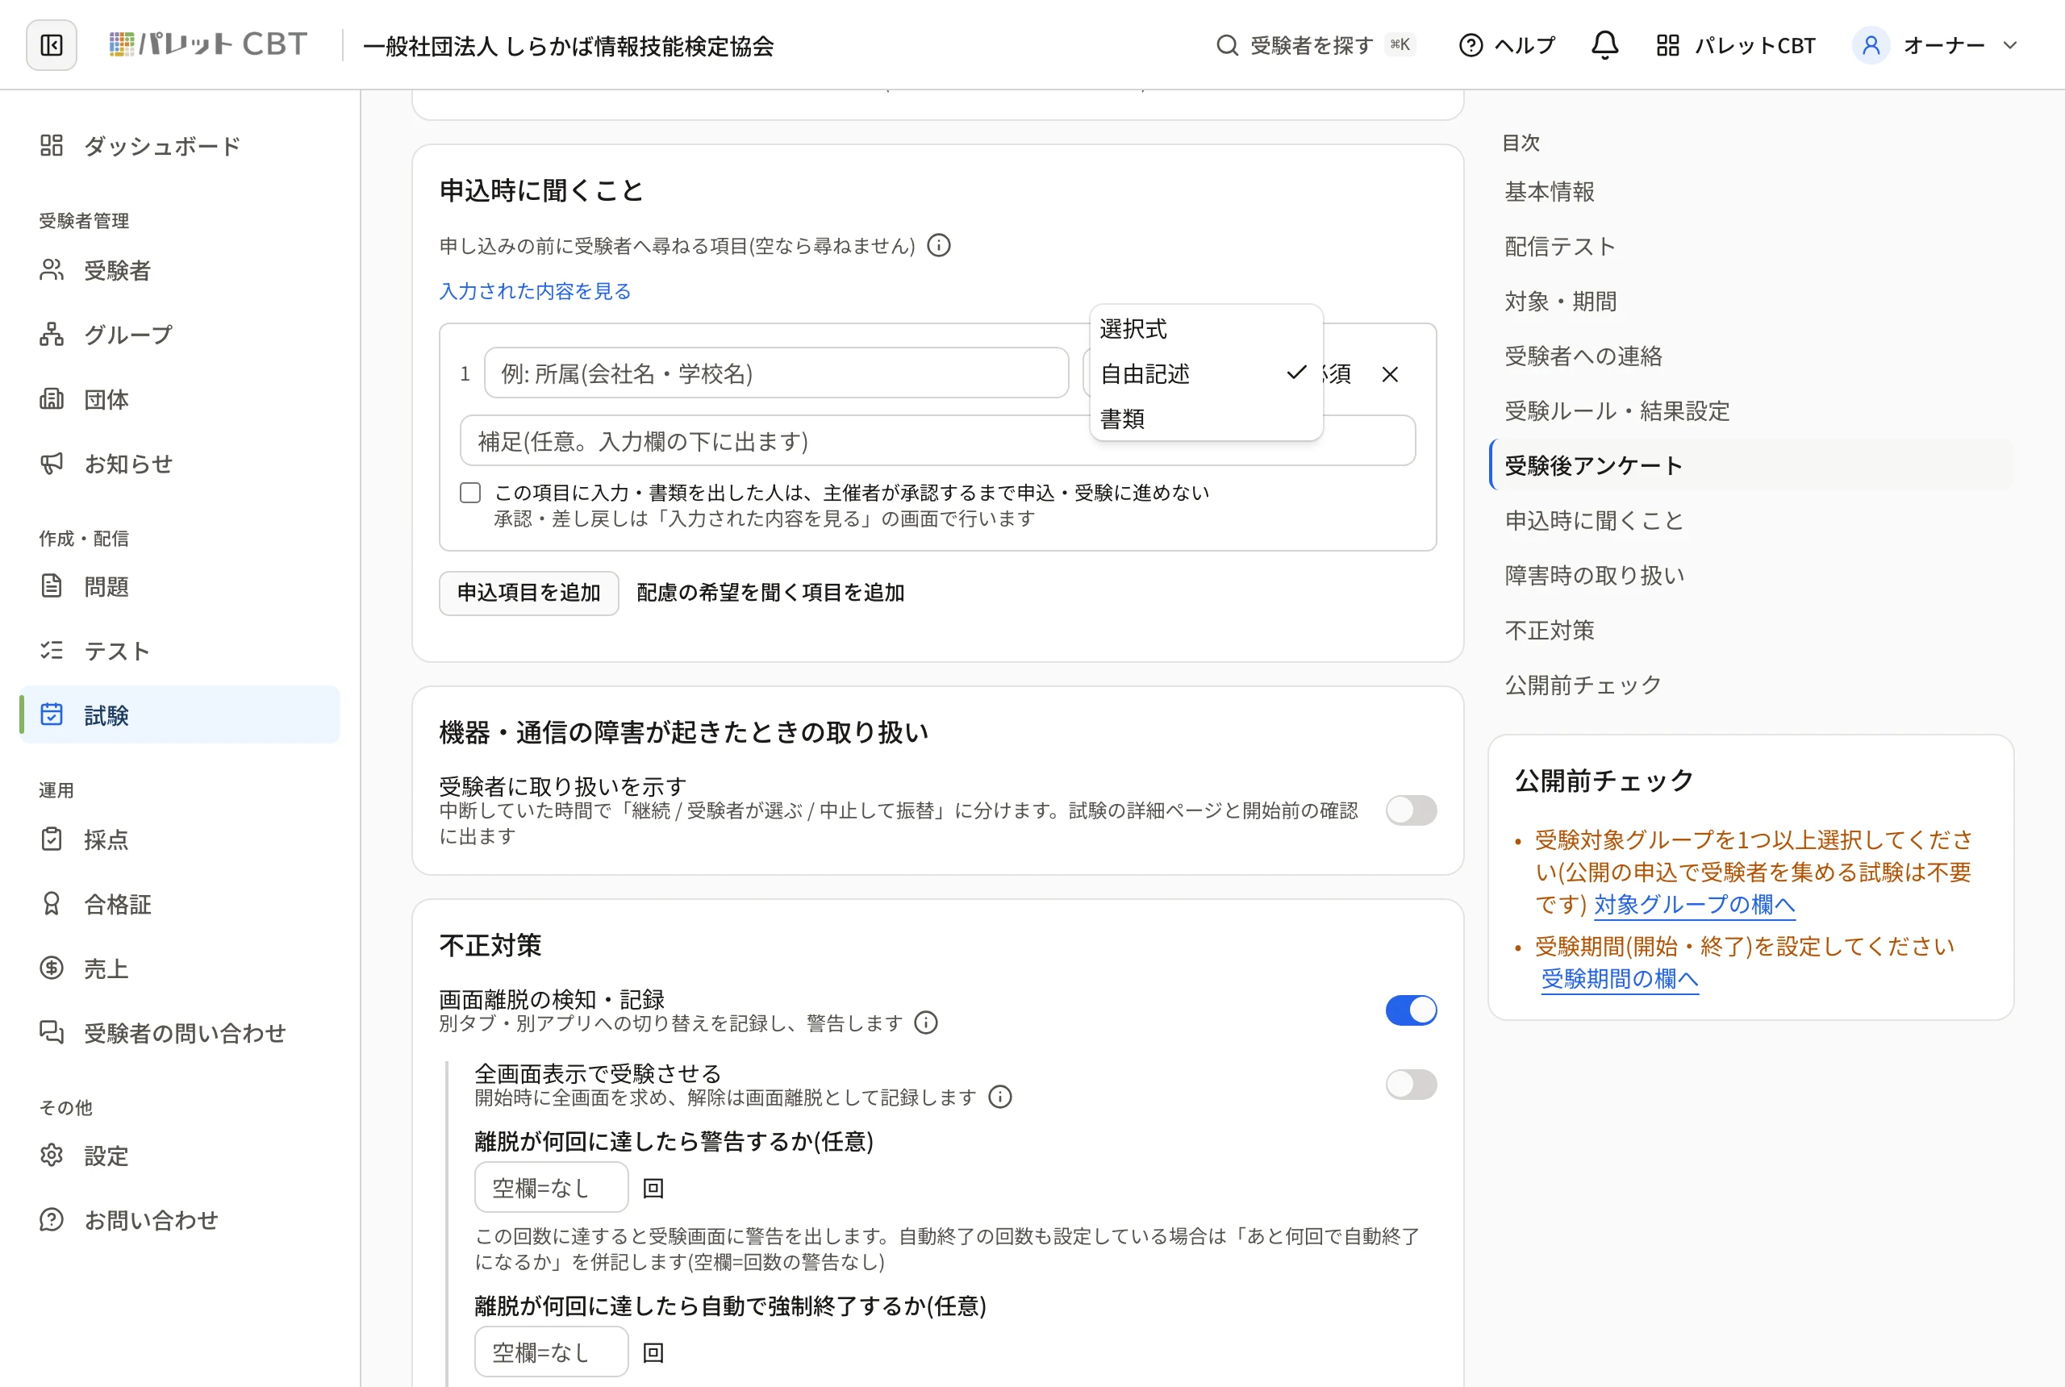The height and width of the screenshot is (1387, 2065).
Task: Follow the 受験期間の欄へ link
Action: point(1620,978)
